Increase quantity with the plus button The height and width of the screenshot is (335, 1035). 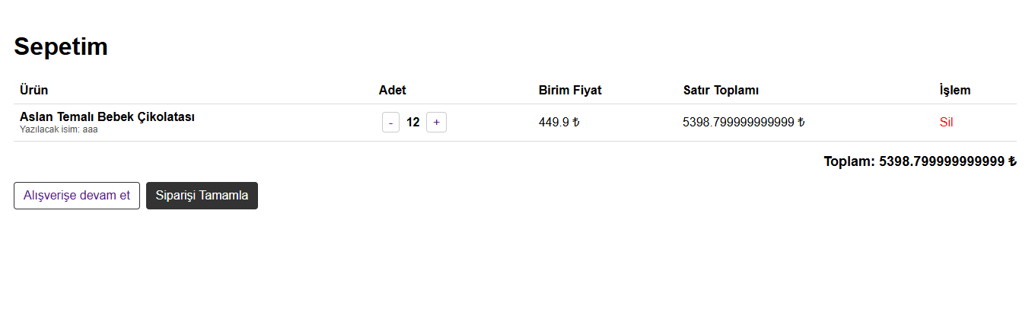[x=436, y=123]
